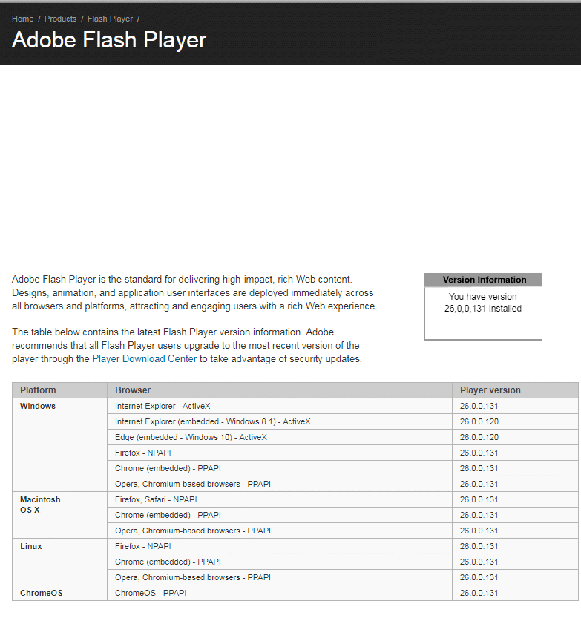Select the ChromeOS platform cell

(x=59, y=593)
